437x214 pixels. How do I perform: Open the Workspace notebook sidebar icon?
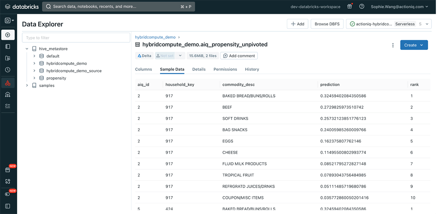[8, 47]
